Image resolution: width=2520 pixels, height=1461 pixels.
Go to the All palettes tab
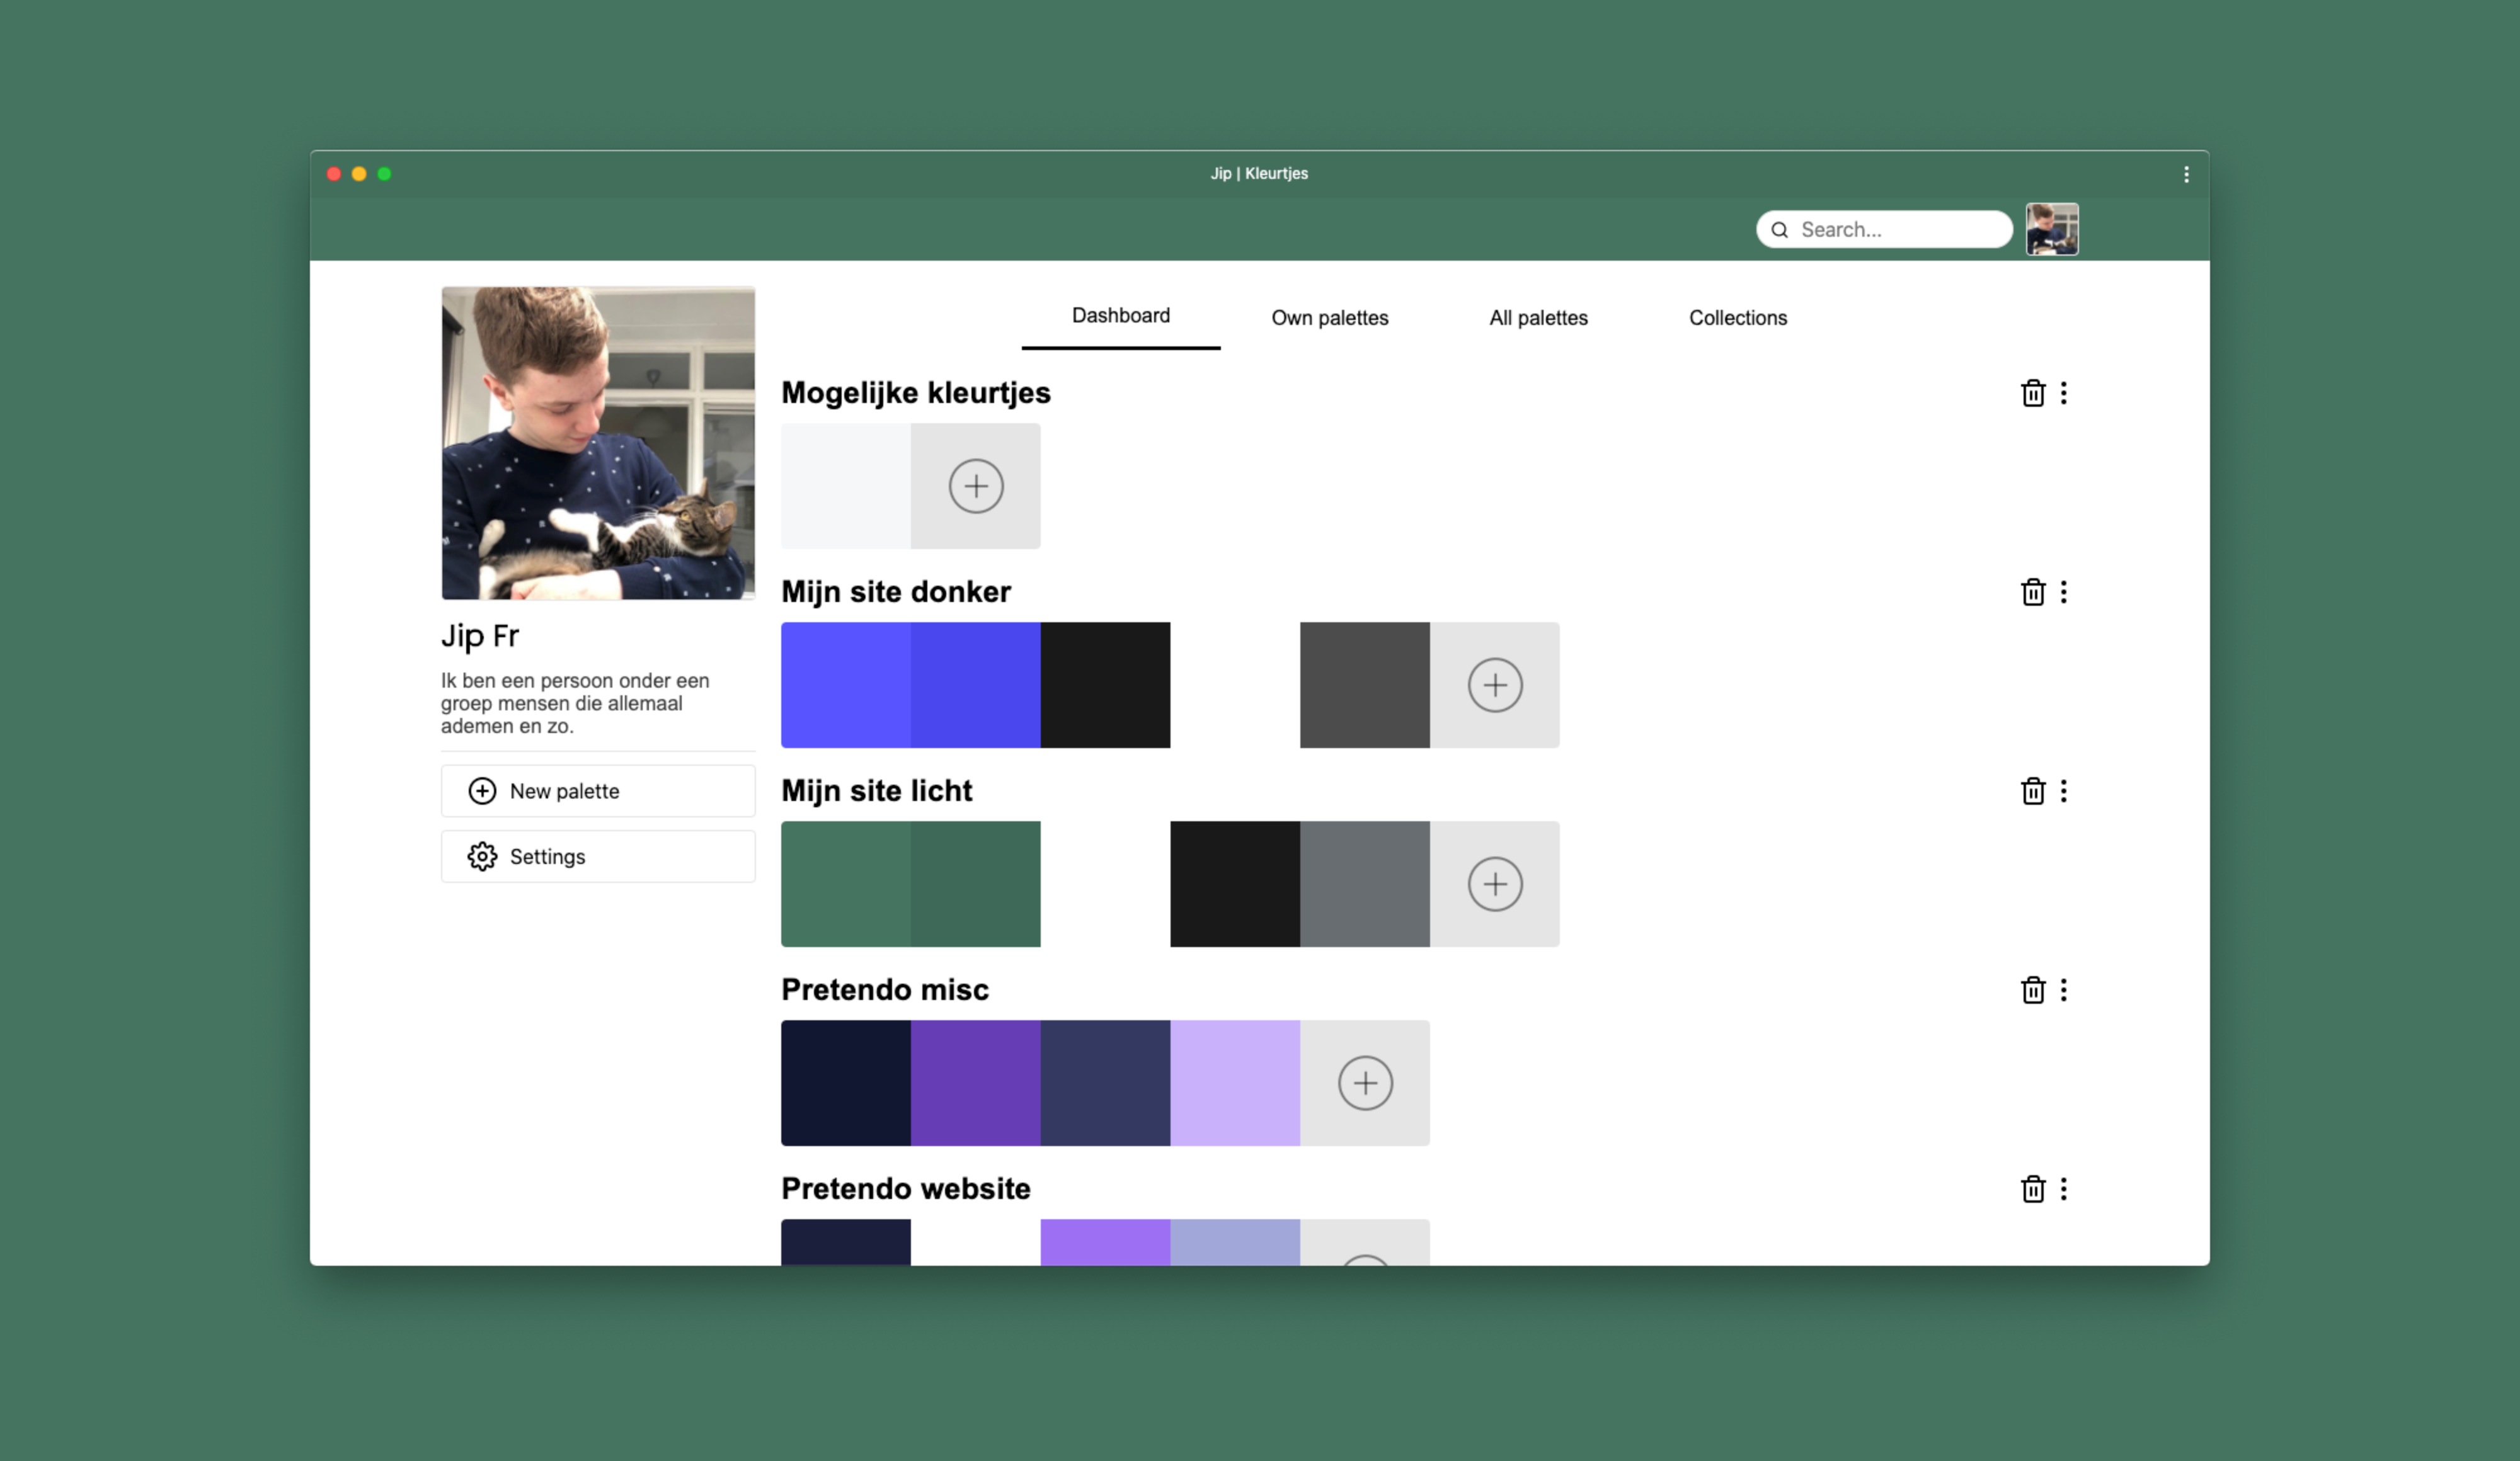click(1537, 318)
